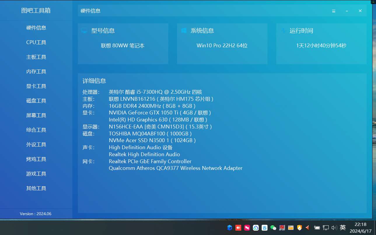Open the hamburger menu in title bar

point(333,11)
